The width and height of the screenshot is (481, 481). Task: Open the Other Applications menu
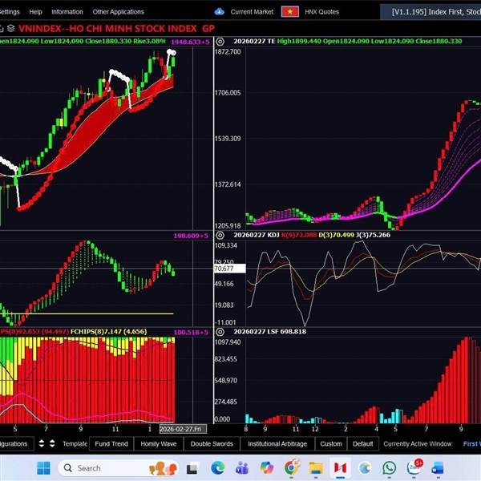coord(118,12)
